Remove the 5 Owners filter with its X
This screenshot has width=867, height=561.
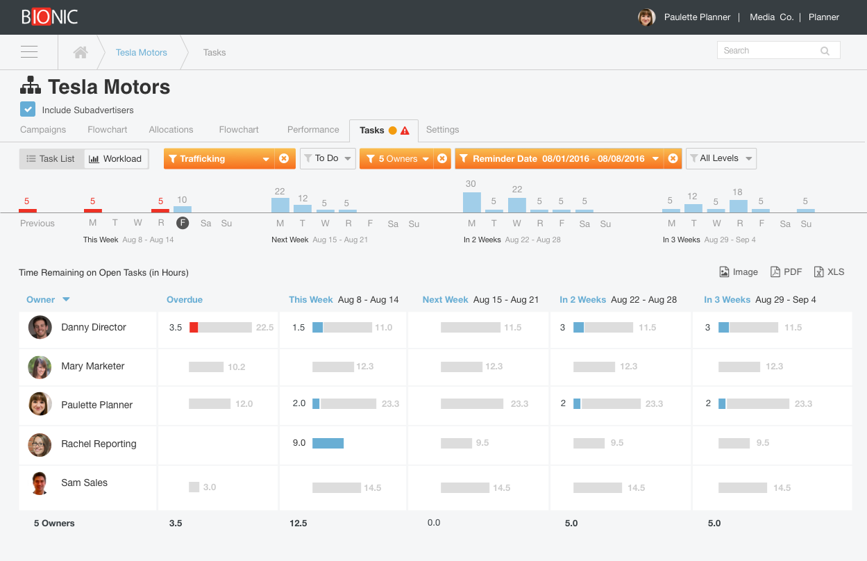(x=441, y=159)
